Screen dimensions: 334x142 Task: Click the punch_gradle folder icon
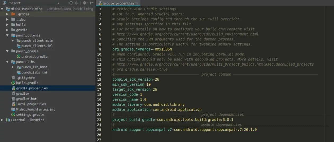coord(13,51)
